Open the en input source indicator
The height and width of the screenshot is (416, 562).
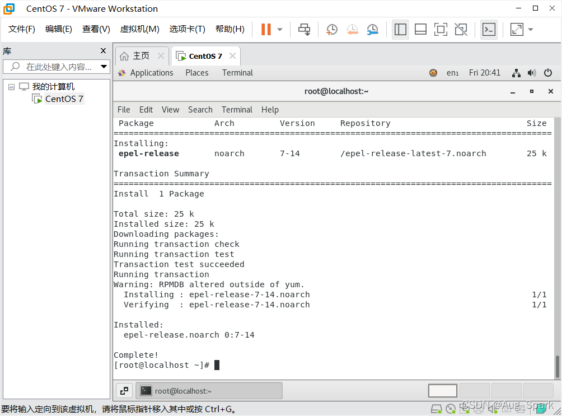(x=452, y=73)
